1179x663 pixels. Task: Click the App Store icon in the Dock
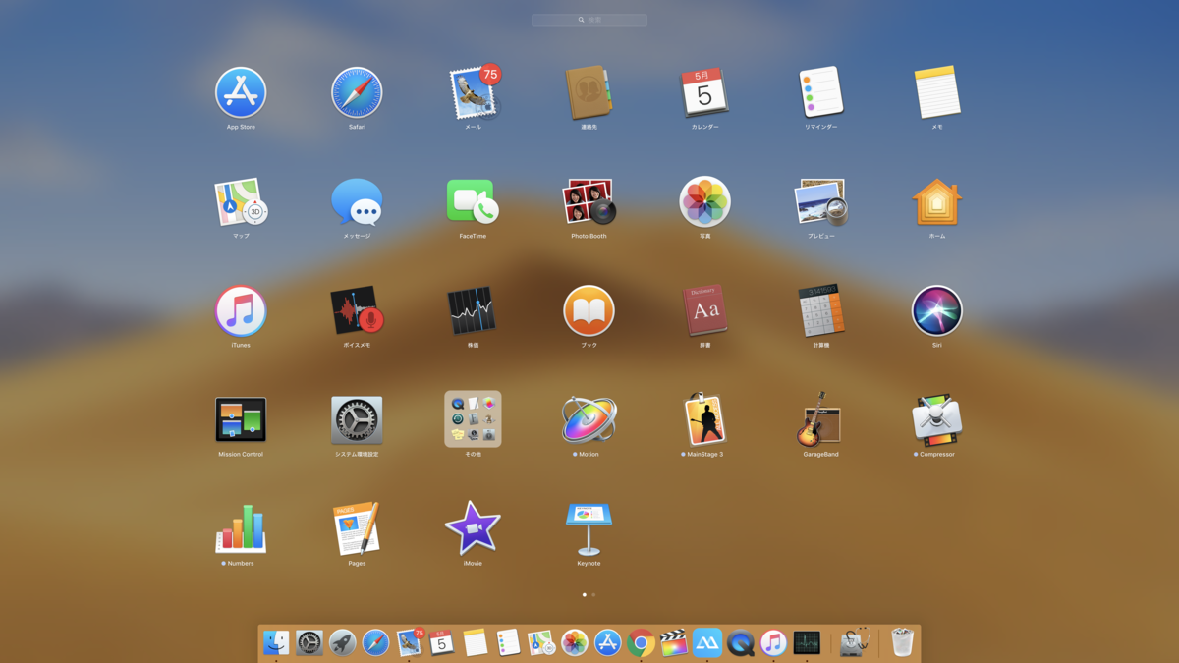(607, 642)
